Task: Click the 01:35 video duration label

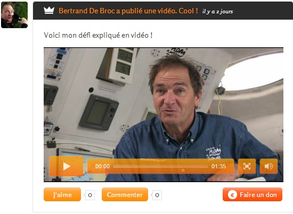Action: click(x=218, y=166)
